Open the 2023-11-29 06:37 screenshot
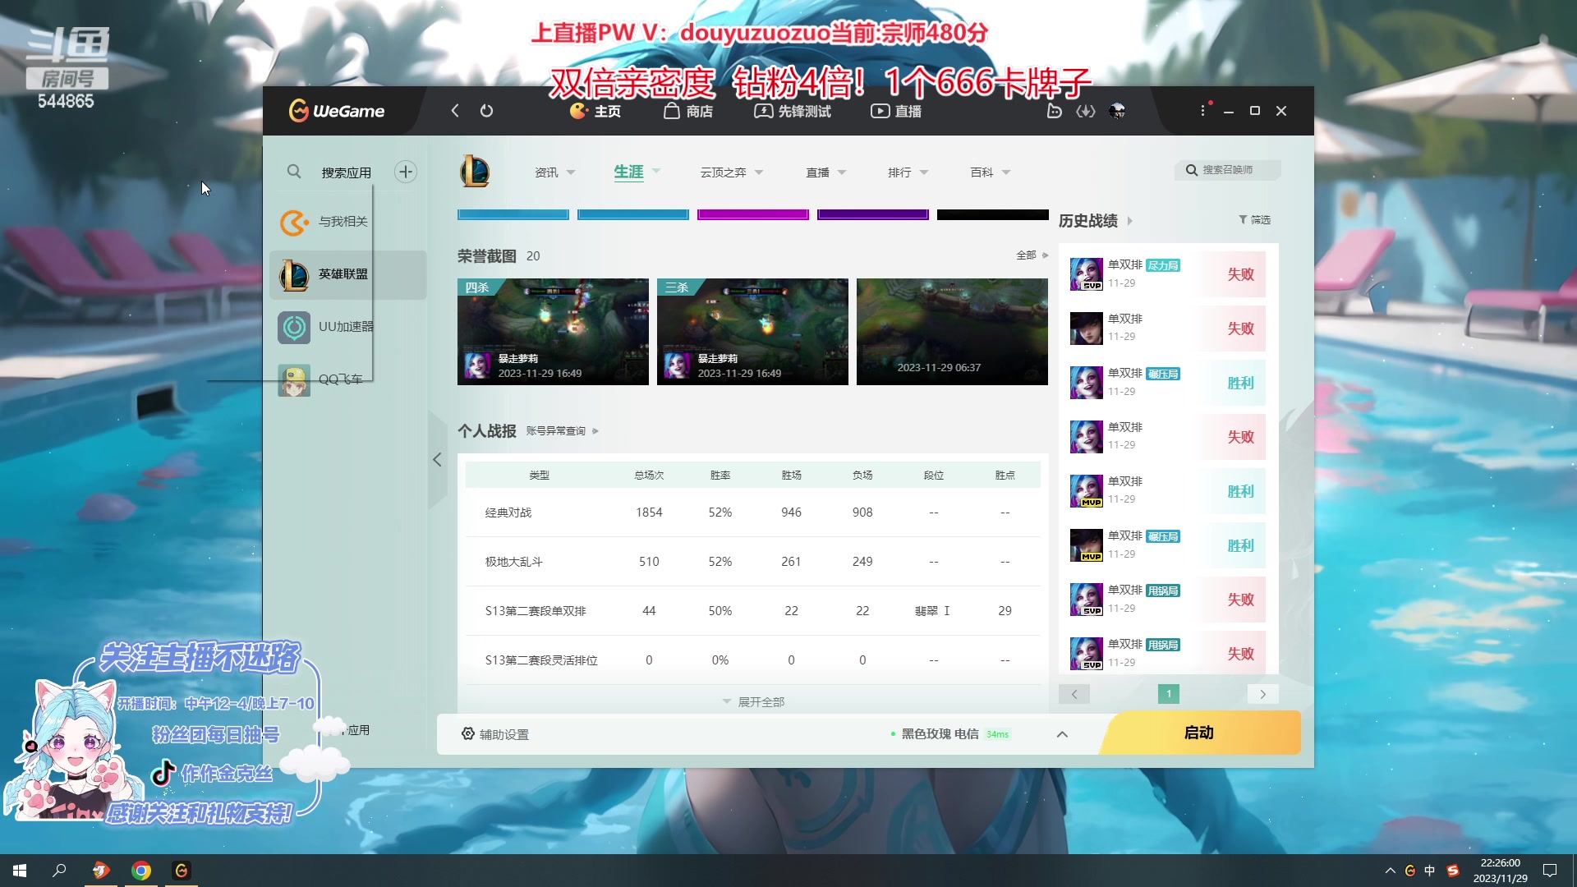The height and width of the screenshot is (887, 1577). [x=952, y=332]
